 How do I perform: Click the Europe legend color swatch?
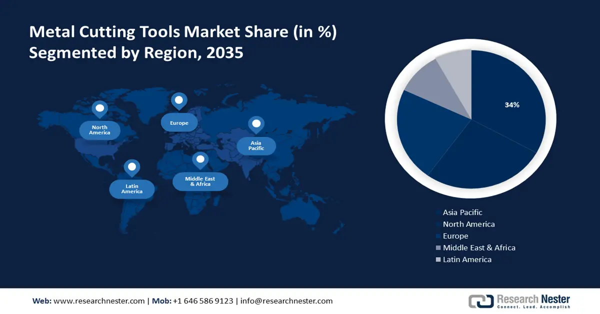pyautogui.click(x=438, y=236)
